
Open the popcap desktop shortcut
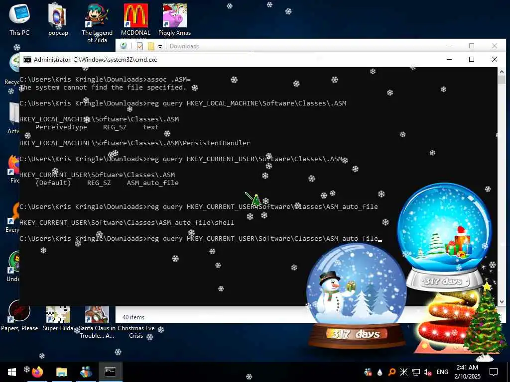[x=58, y=18]
